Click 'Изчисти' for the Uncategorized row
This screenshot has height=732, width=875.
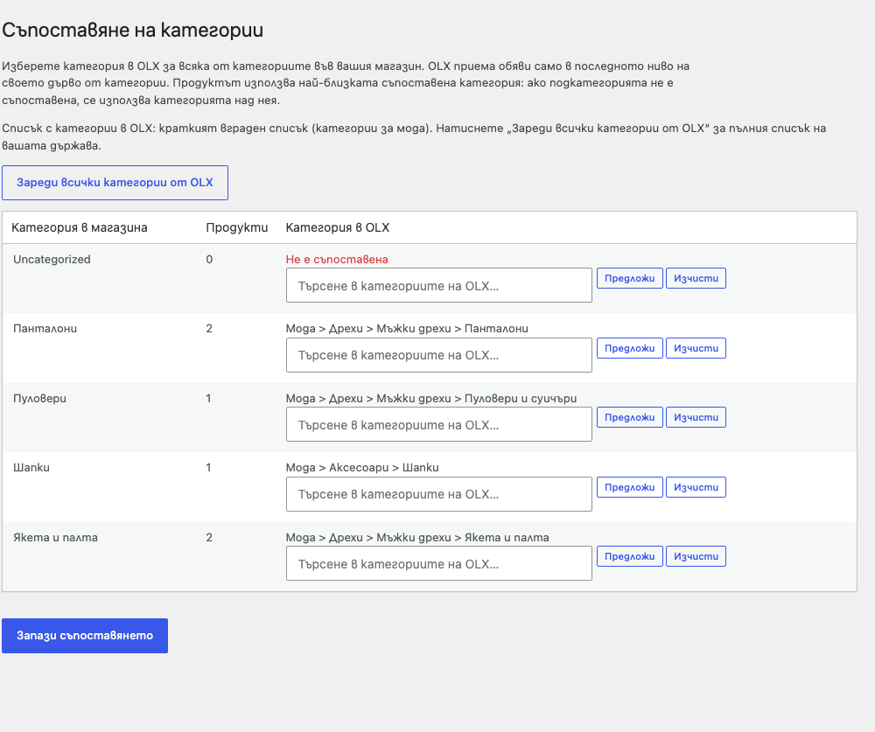696,278
